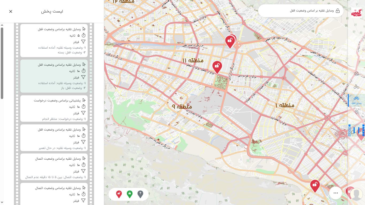The image size is (365, 205).
Task: Select the red marker at بزرگراه امام علی
Action: click(x=230, y=41)
